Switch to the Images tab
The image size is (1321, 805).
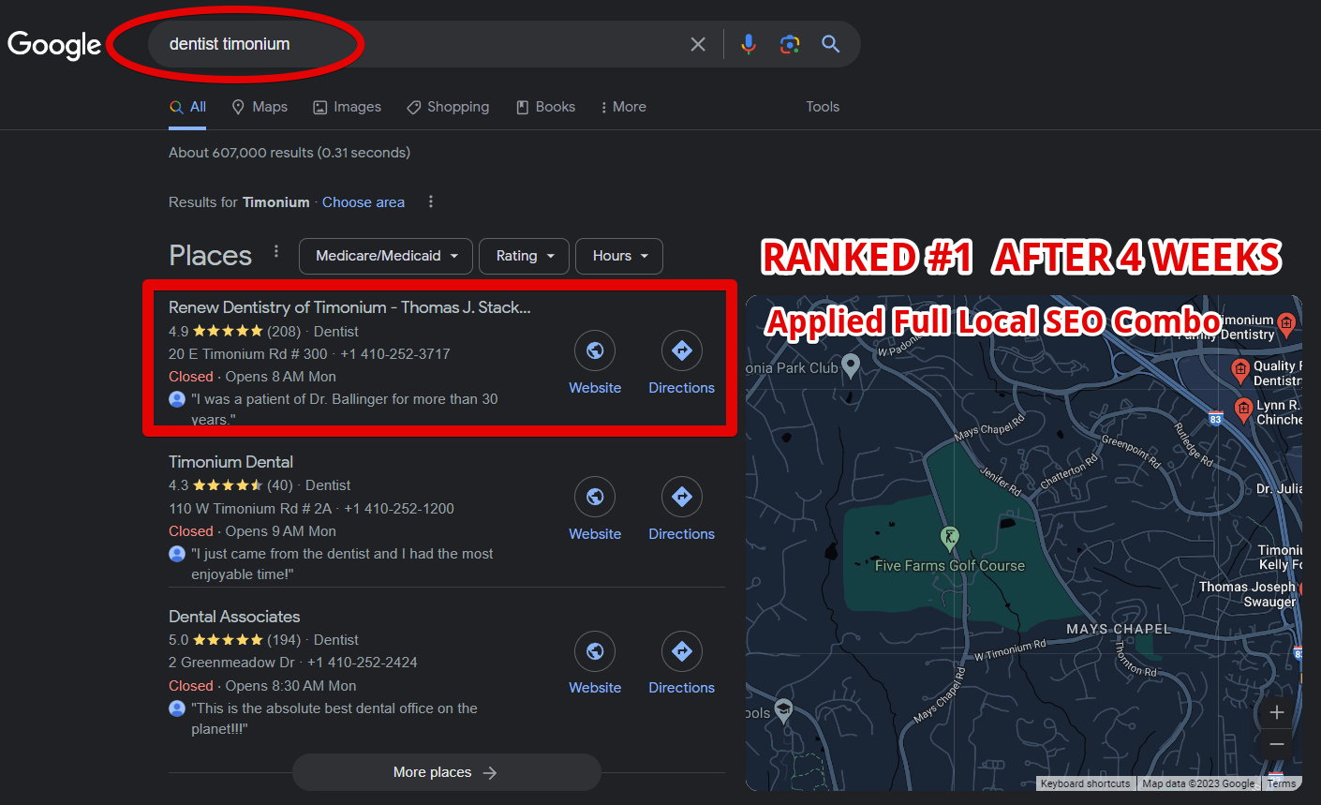coord(347,107)
